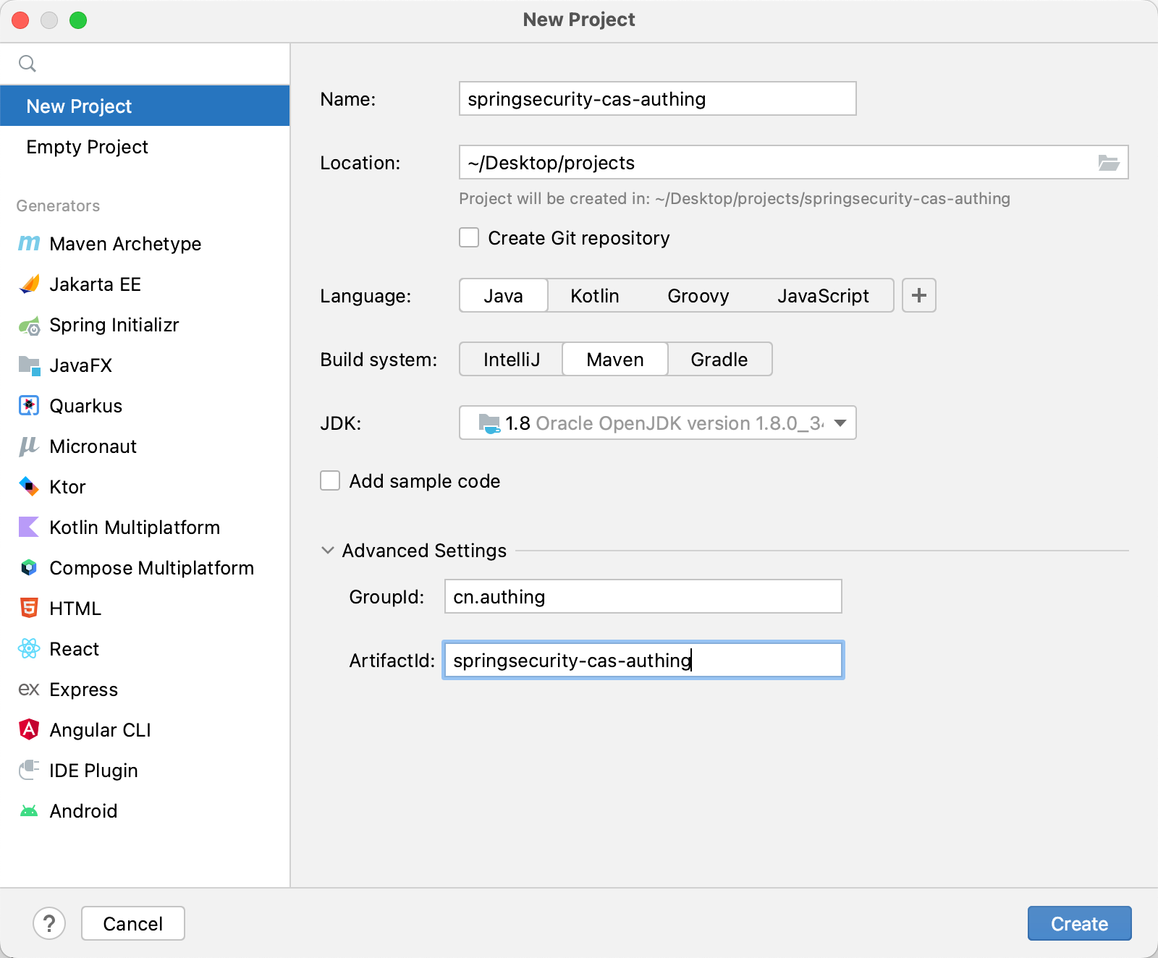Screen dimensions: 1158x958
Task: Open the Compose Multiplatform generator
Action: click(151, 568)
